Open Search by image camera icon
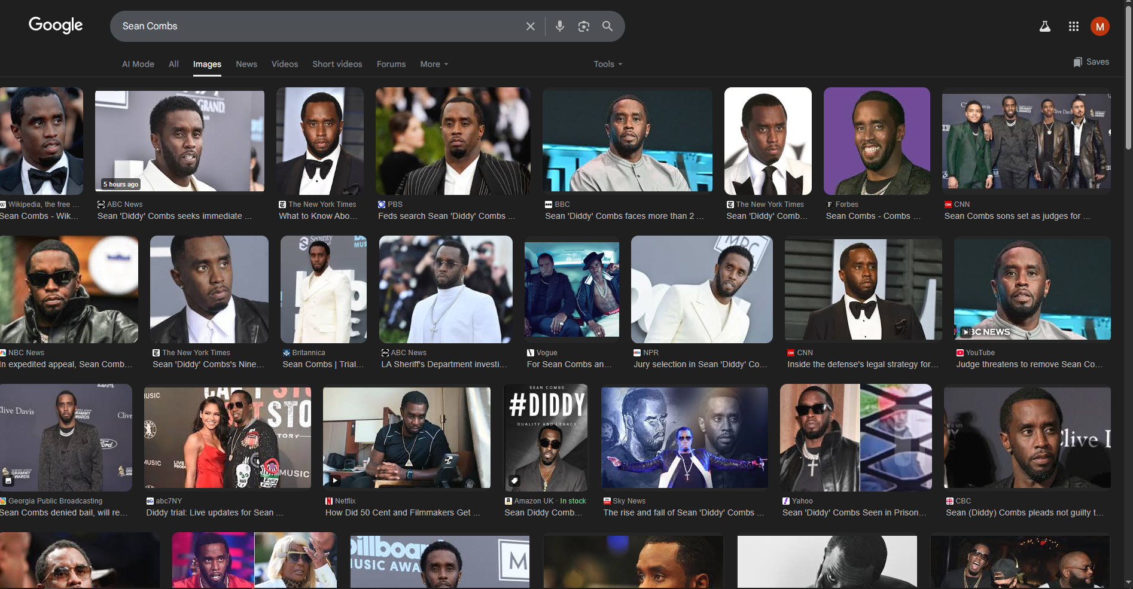 [583, 26]
